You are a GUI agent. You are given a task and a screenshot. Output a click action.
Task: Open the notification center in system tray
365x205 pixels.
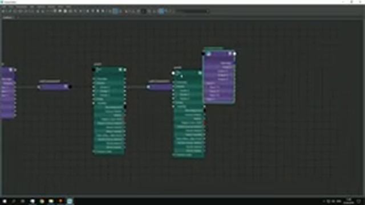click(359, 201)
